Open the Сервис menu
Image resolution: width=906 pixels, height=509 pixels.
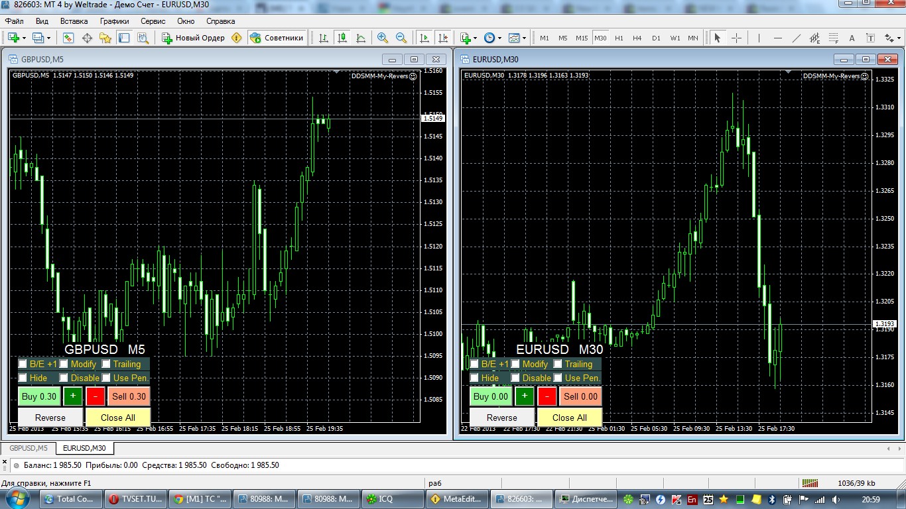click(x=153, y=21)
